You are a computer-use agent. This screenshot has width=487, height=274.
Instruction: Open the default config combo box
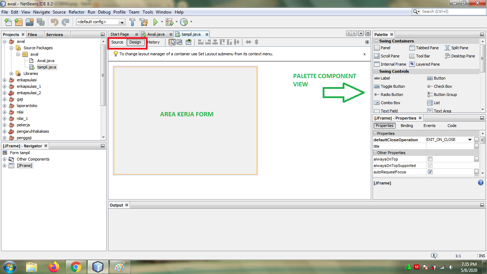[x=122, y=22]
